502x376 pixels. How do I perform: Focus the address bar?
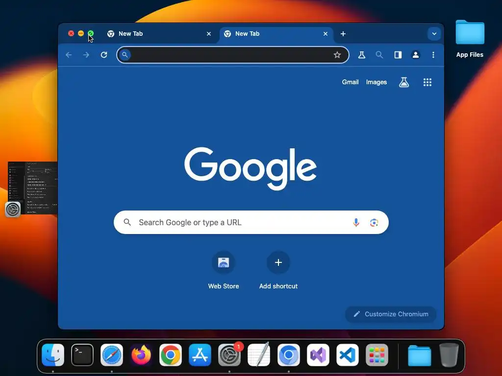point(233,55)
